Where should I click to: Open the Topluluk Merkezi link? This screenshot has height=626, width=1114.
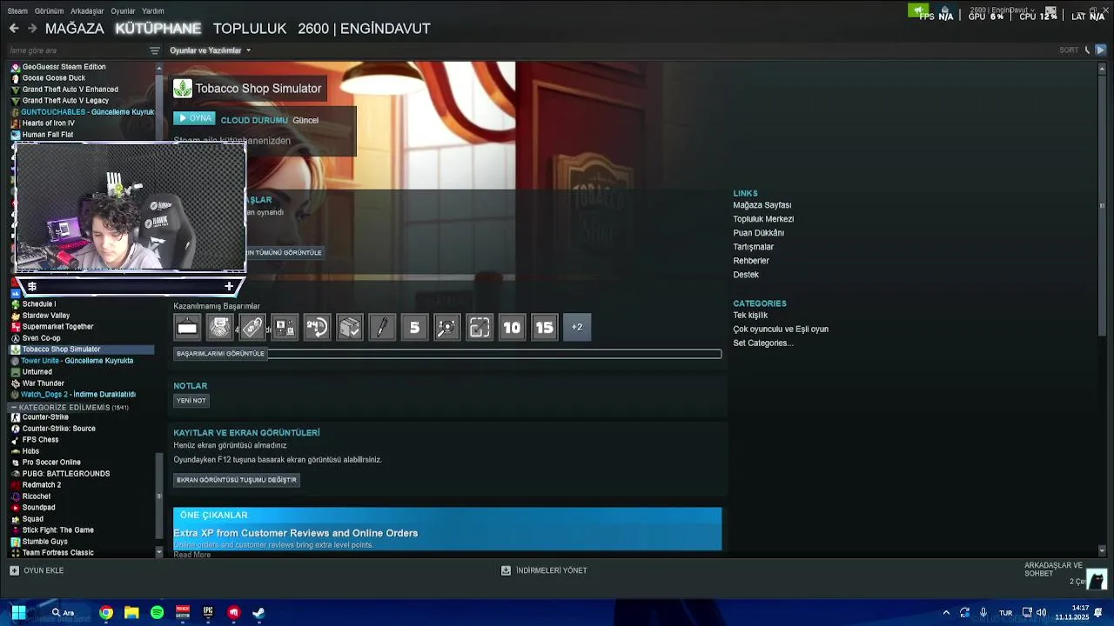pyautogui.click(x=763, y=219)
